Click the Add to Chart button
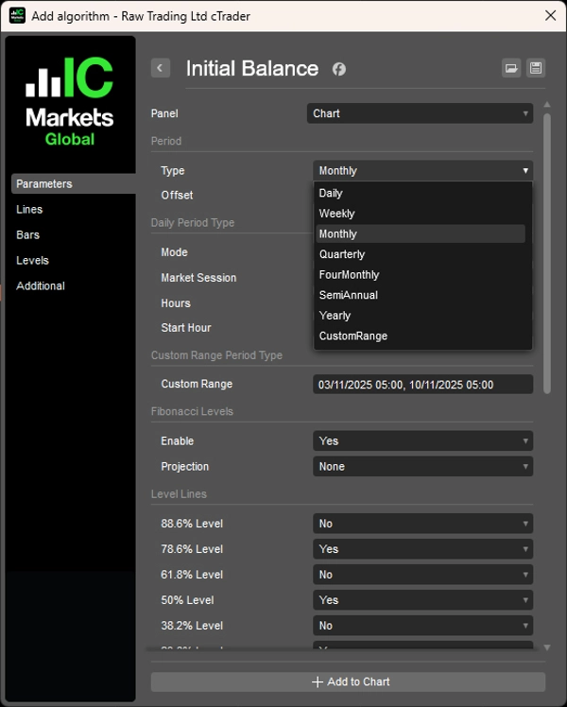Image resolution: width=567 pixels, height=707 pixels. click(x=348, y=681)
